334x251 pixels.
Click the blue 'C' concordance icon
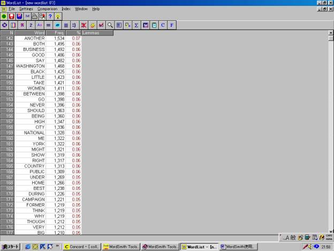point(163,25)
